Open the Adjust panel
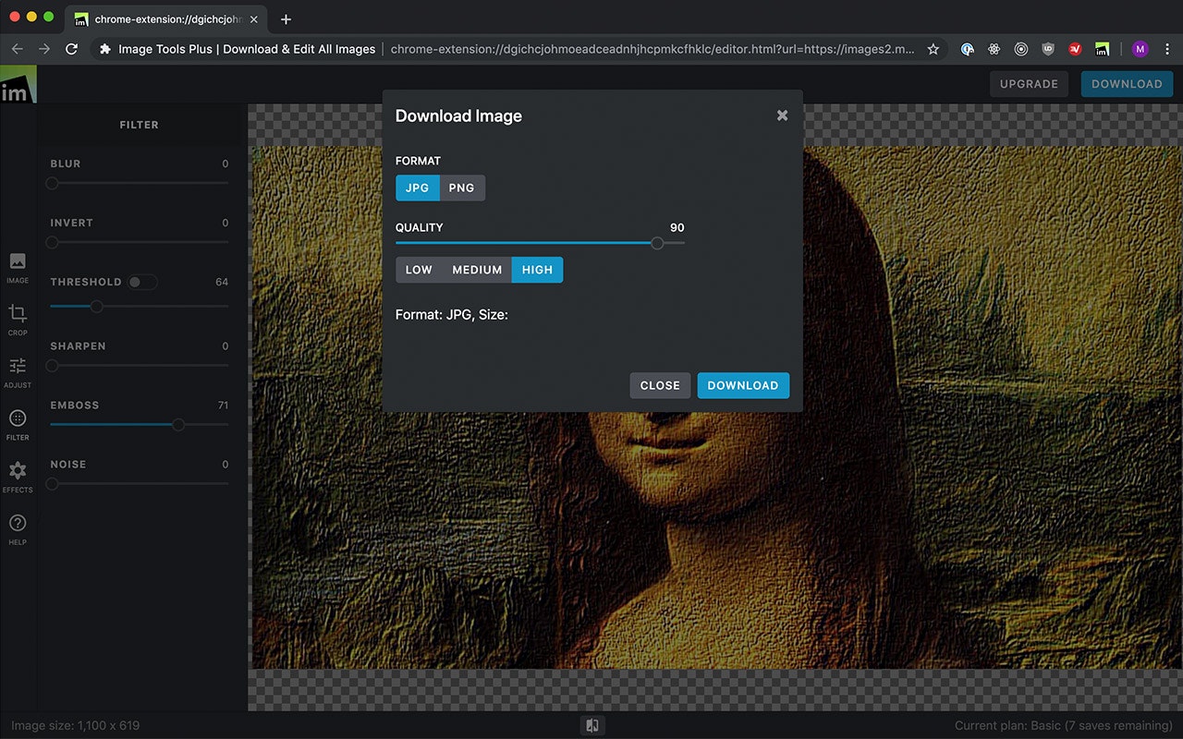 pos(18,371)
